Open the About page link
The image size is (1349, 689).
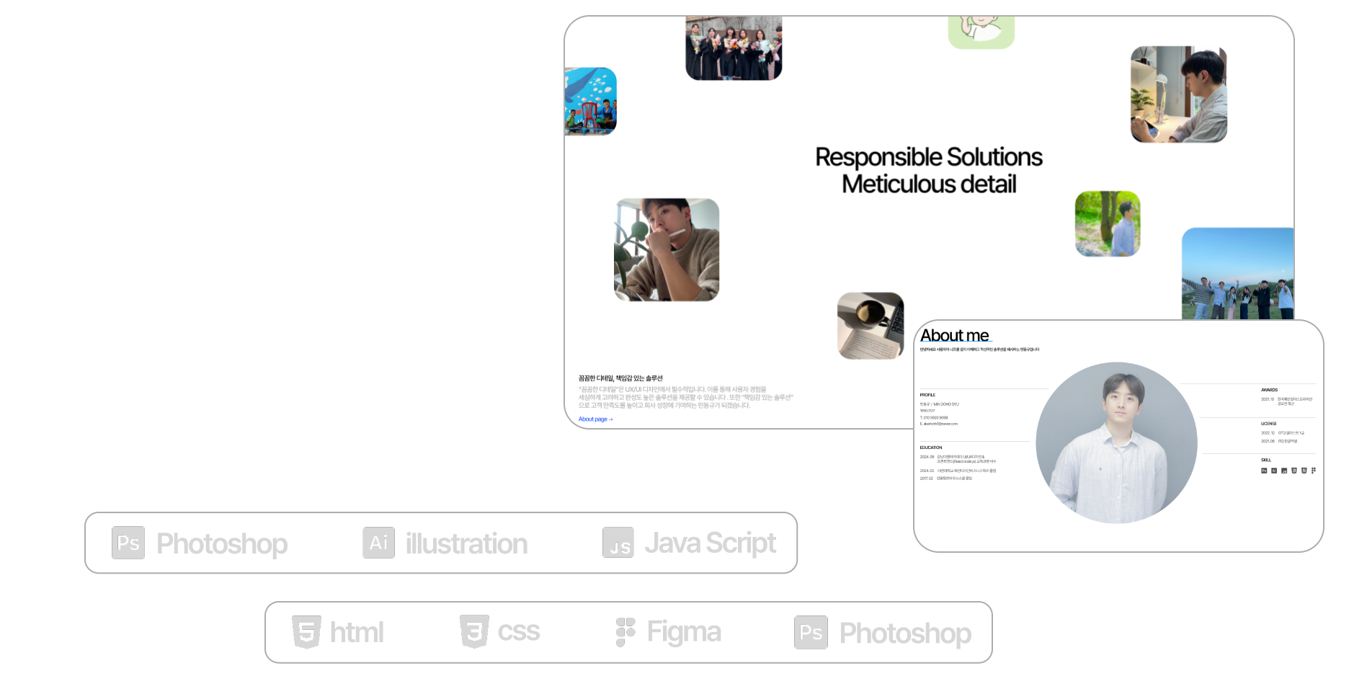[595, 419]
